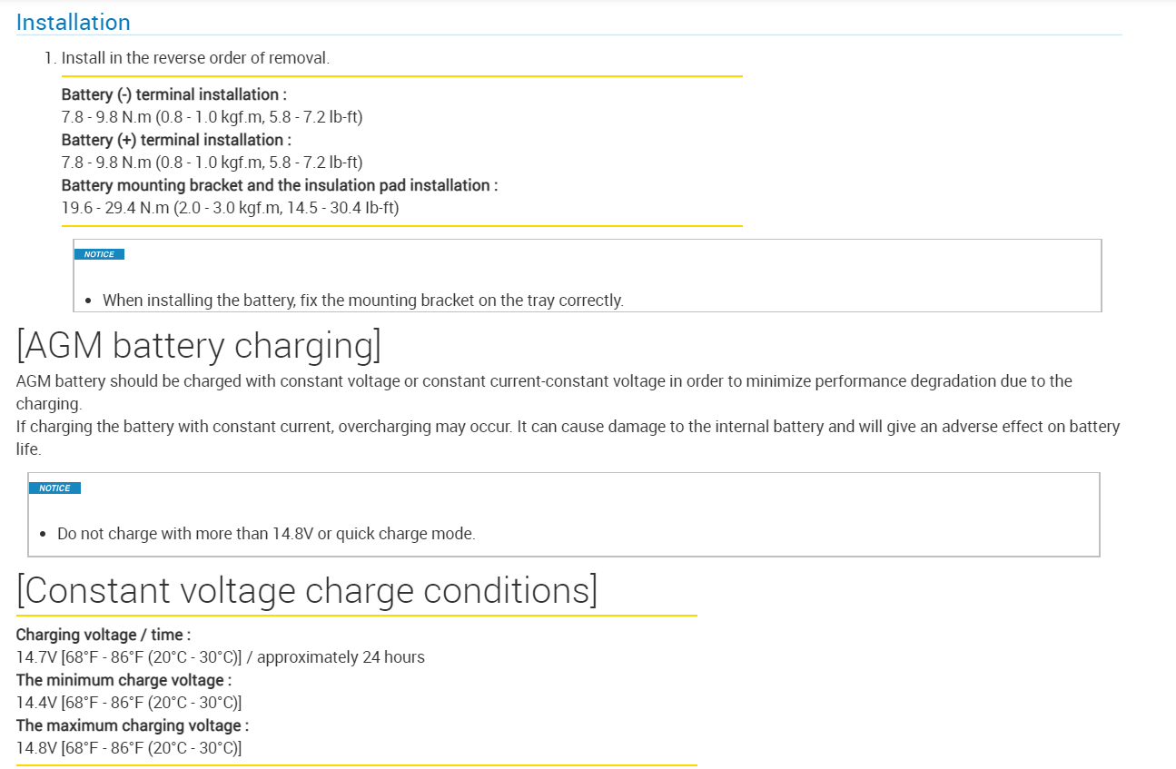
Task: Select the "[Constant voltage charge conditions]" heading
Action: click(x=307, y=590)
